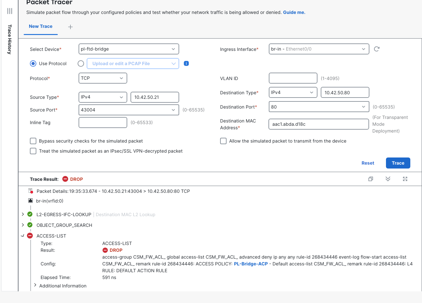Check Allow simulated packet to transmit

click(223, 141)
